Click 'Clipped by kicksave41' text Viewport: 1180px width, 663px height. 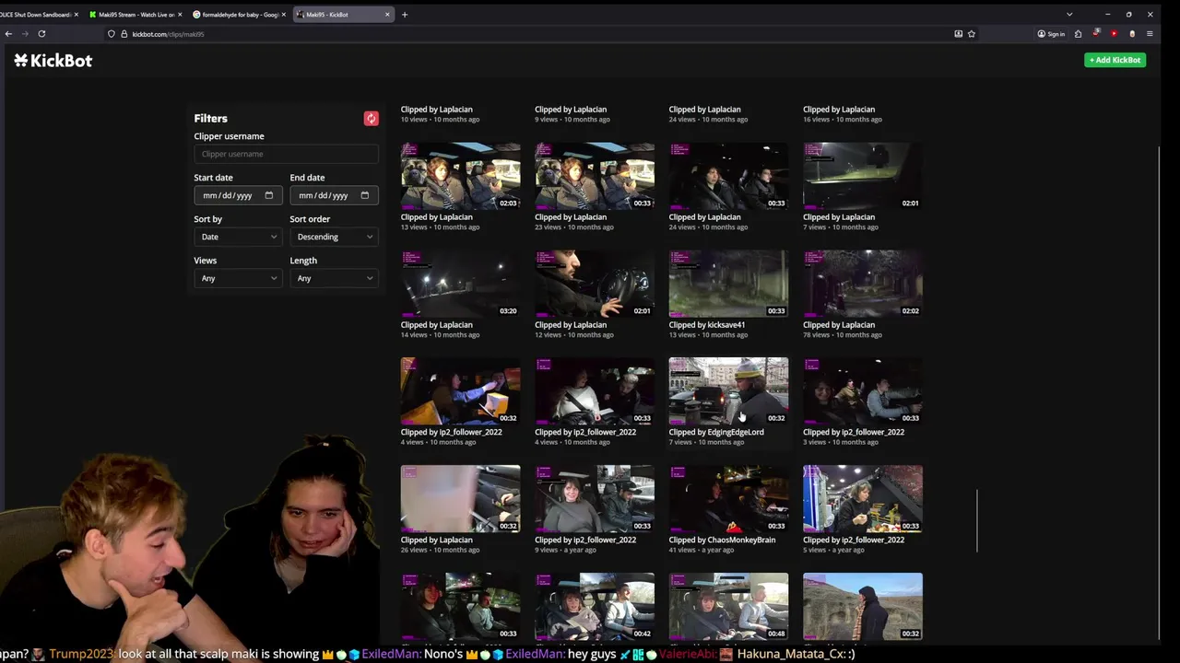[x=707, y=325]
